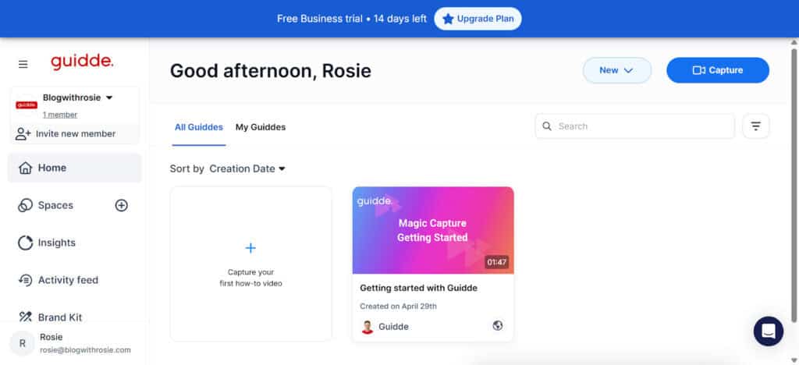799x365 pixels.
Task: Toggle the hamburger sidebar menu
Action: point(23,64)
